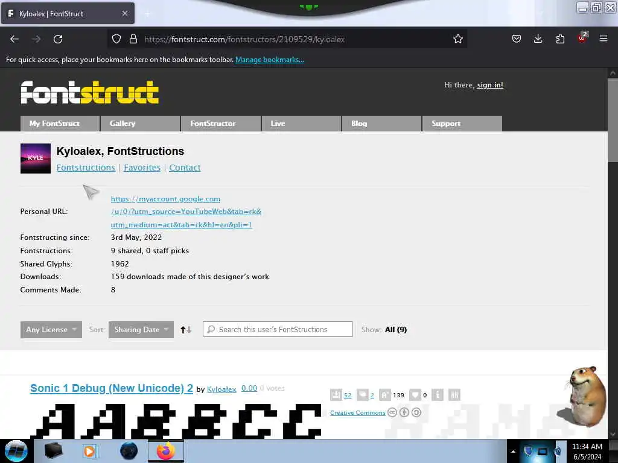The image size is (618, 463).
Task: Open the Any License dropdown
Action: (51, 330)
